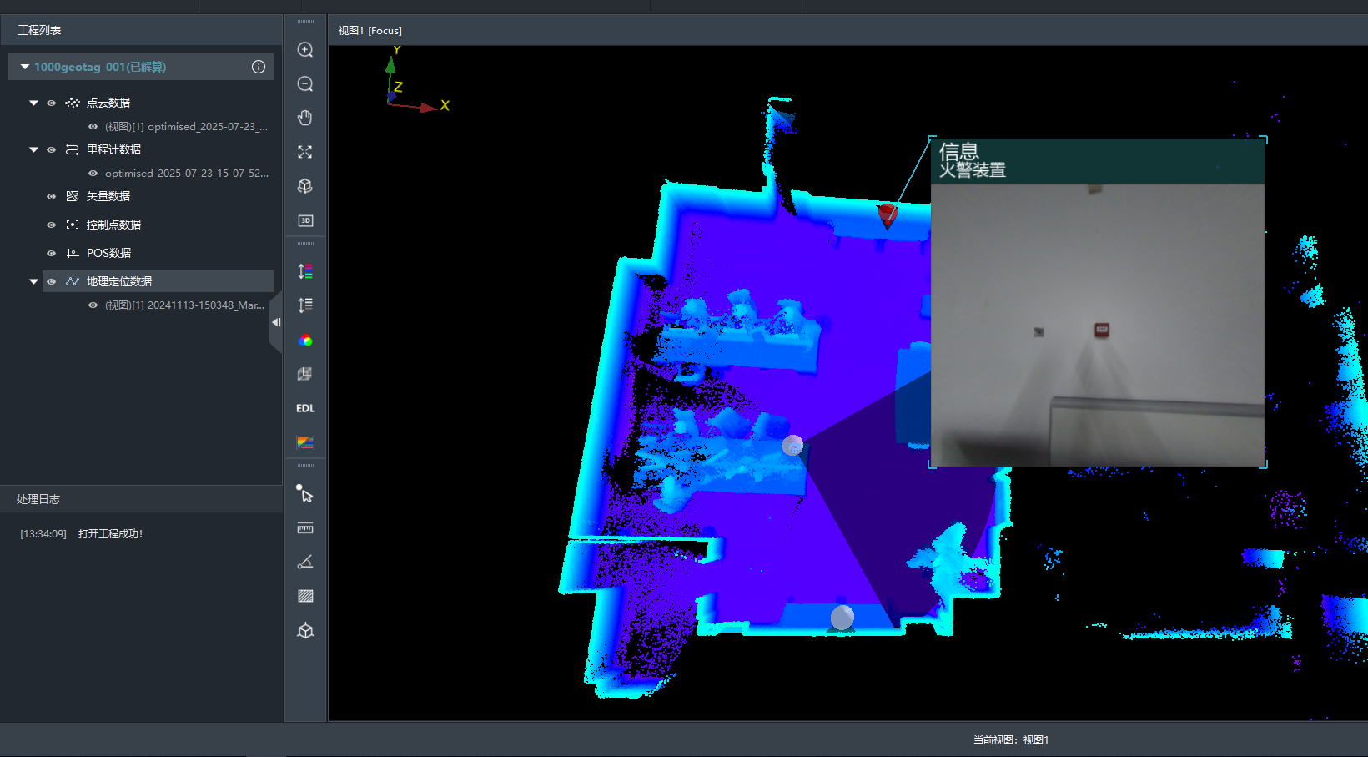
Task: Click the EDL toolbar button
Action: click(x=305, y=408)
